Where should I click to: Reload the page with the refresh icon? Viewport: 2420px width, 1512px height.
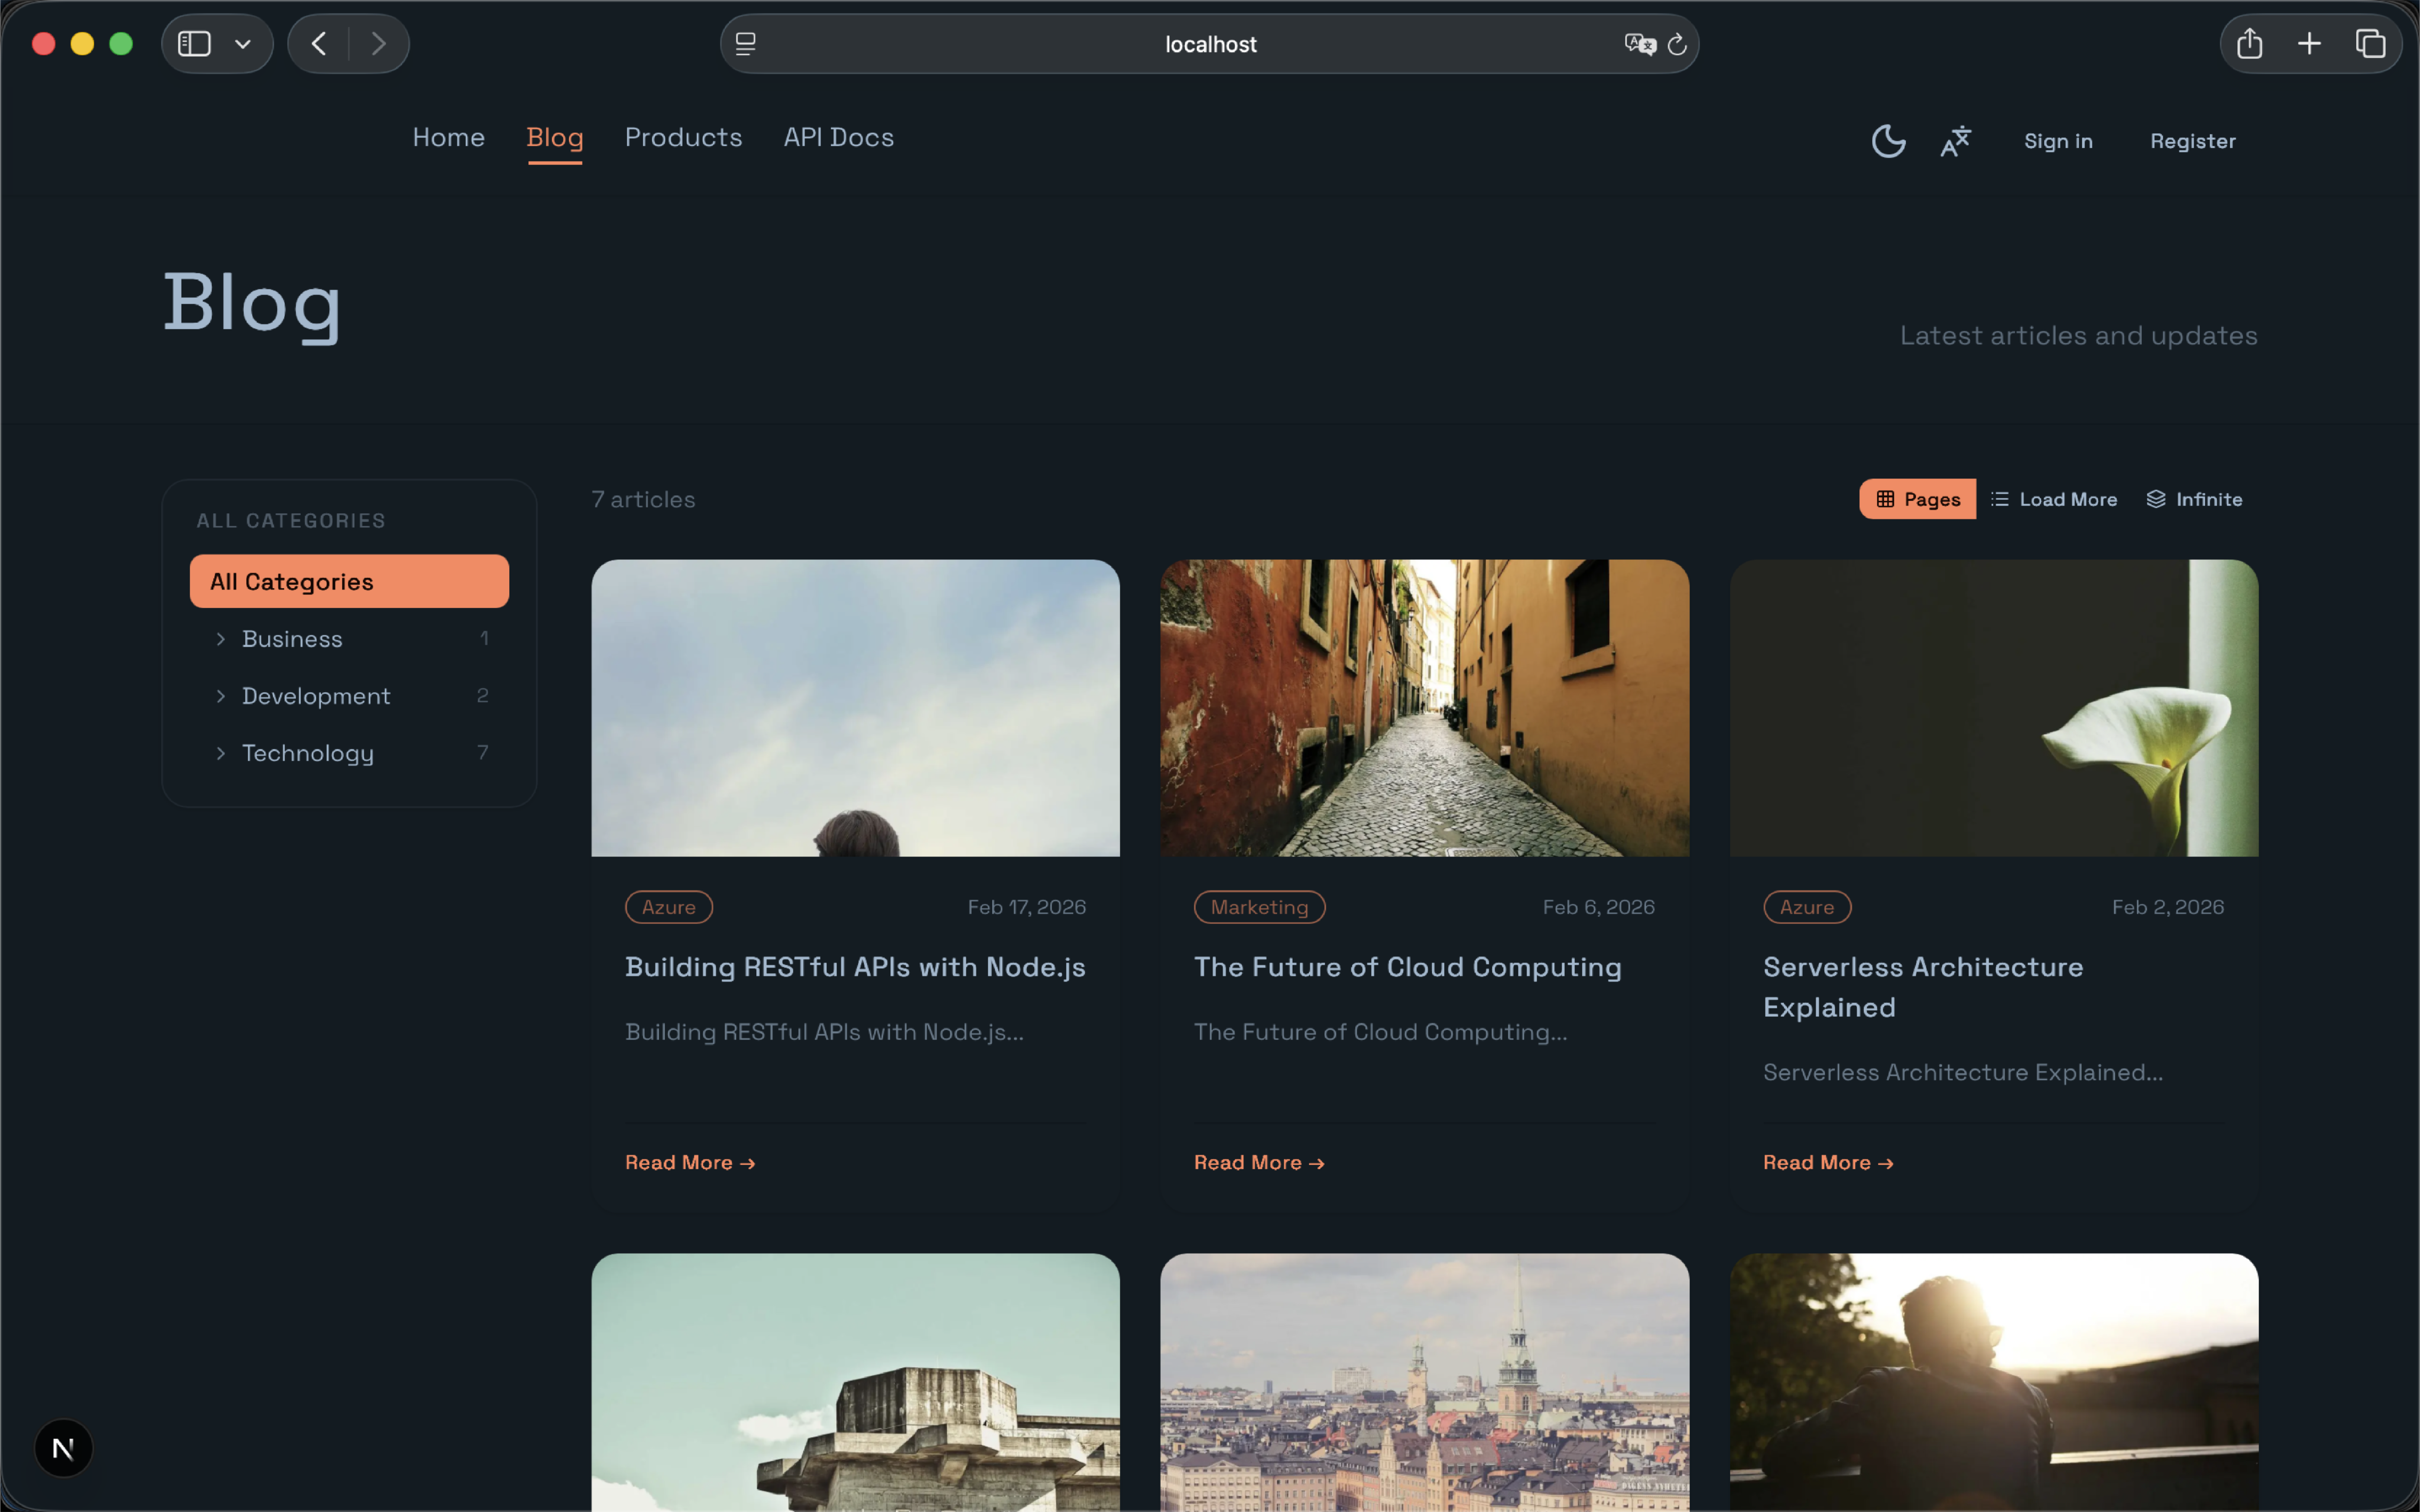[x=1677, y=44]
